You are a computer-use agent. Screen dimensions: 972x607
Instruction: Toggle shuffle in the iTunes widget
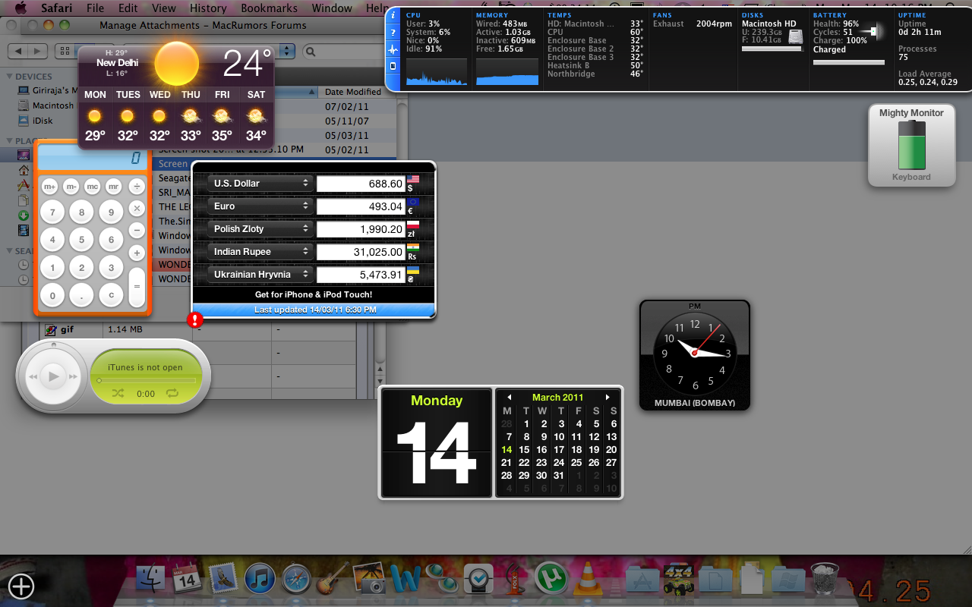(x=118, y=393)
